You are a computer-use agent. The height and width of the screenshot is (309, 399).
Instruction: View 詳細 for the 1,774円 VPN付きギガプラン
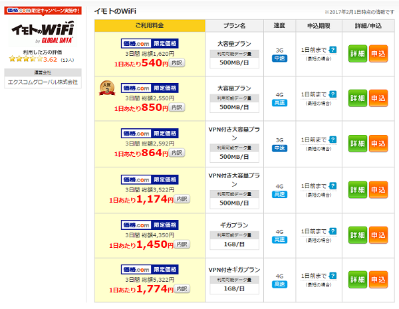click(x=358, y=280)
